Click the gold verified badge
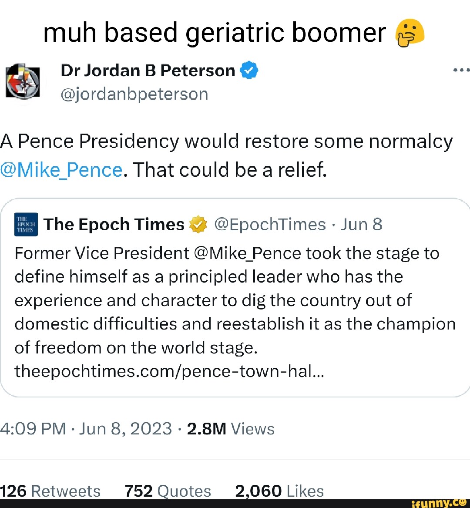Image resolution: width=470 pixels, height=508 pixels. (x=198, y=225)
